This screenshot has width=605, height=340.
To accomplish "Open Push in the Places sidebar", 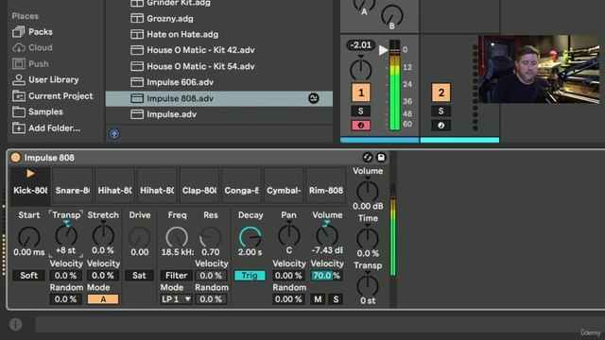I will coord(30,63).
